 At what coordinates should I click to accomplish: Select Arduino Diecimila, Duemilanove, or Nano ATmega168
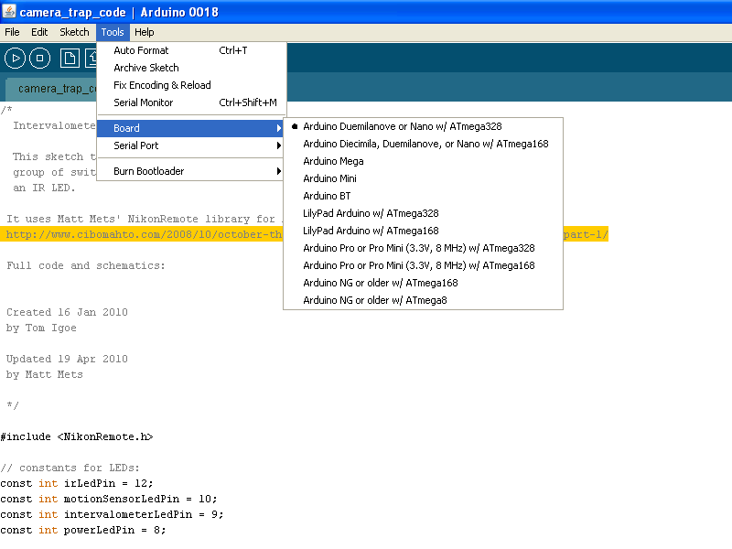pyautogui.click(x=423, y=144)
